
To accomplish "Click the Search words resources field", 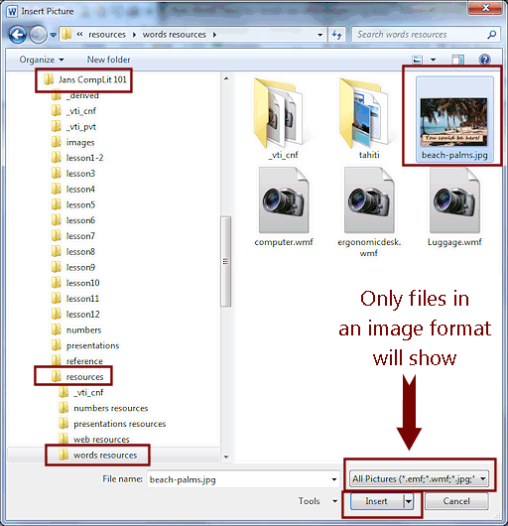I will 426,35.
